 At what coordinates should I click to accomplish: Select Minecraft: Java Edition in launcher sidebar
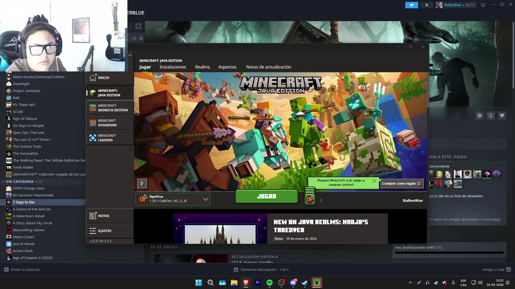click(x=109, y=93)
